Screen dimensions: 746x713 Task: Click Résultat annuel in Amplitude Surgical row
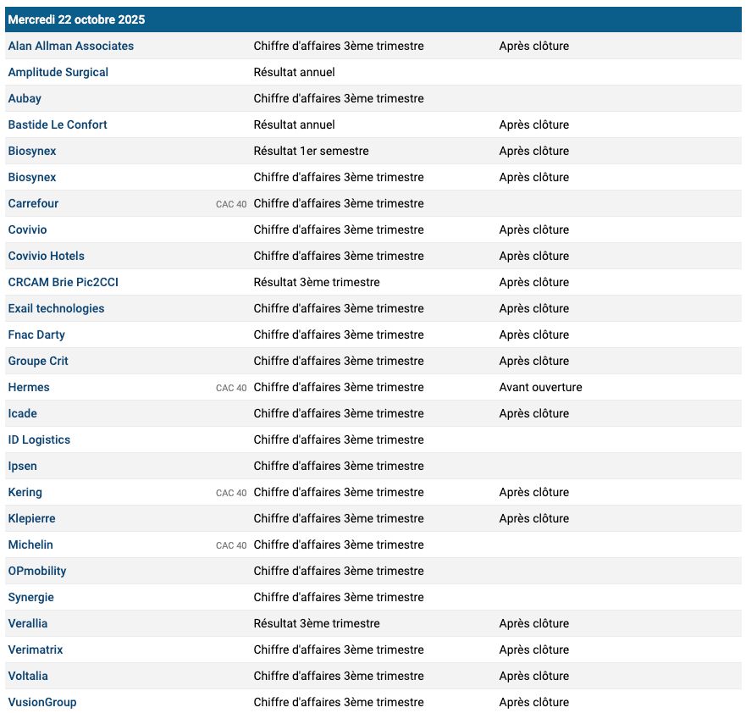[x=294, y=72]
